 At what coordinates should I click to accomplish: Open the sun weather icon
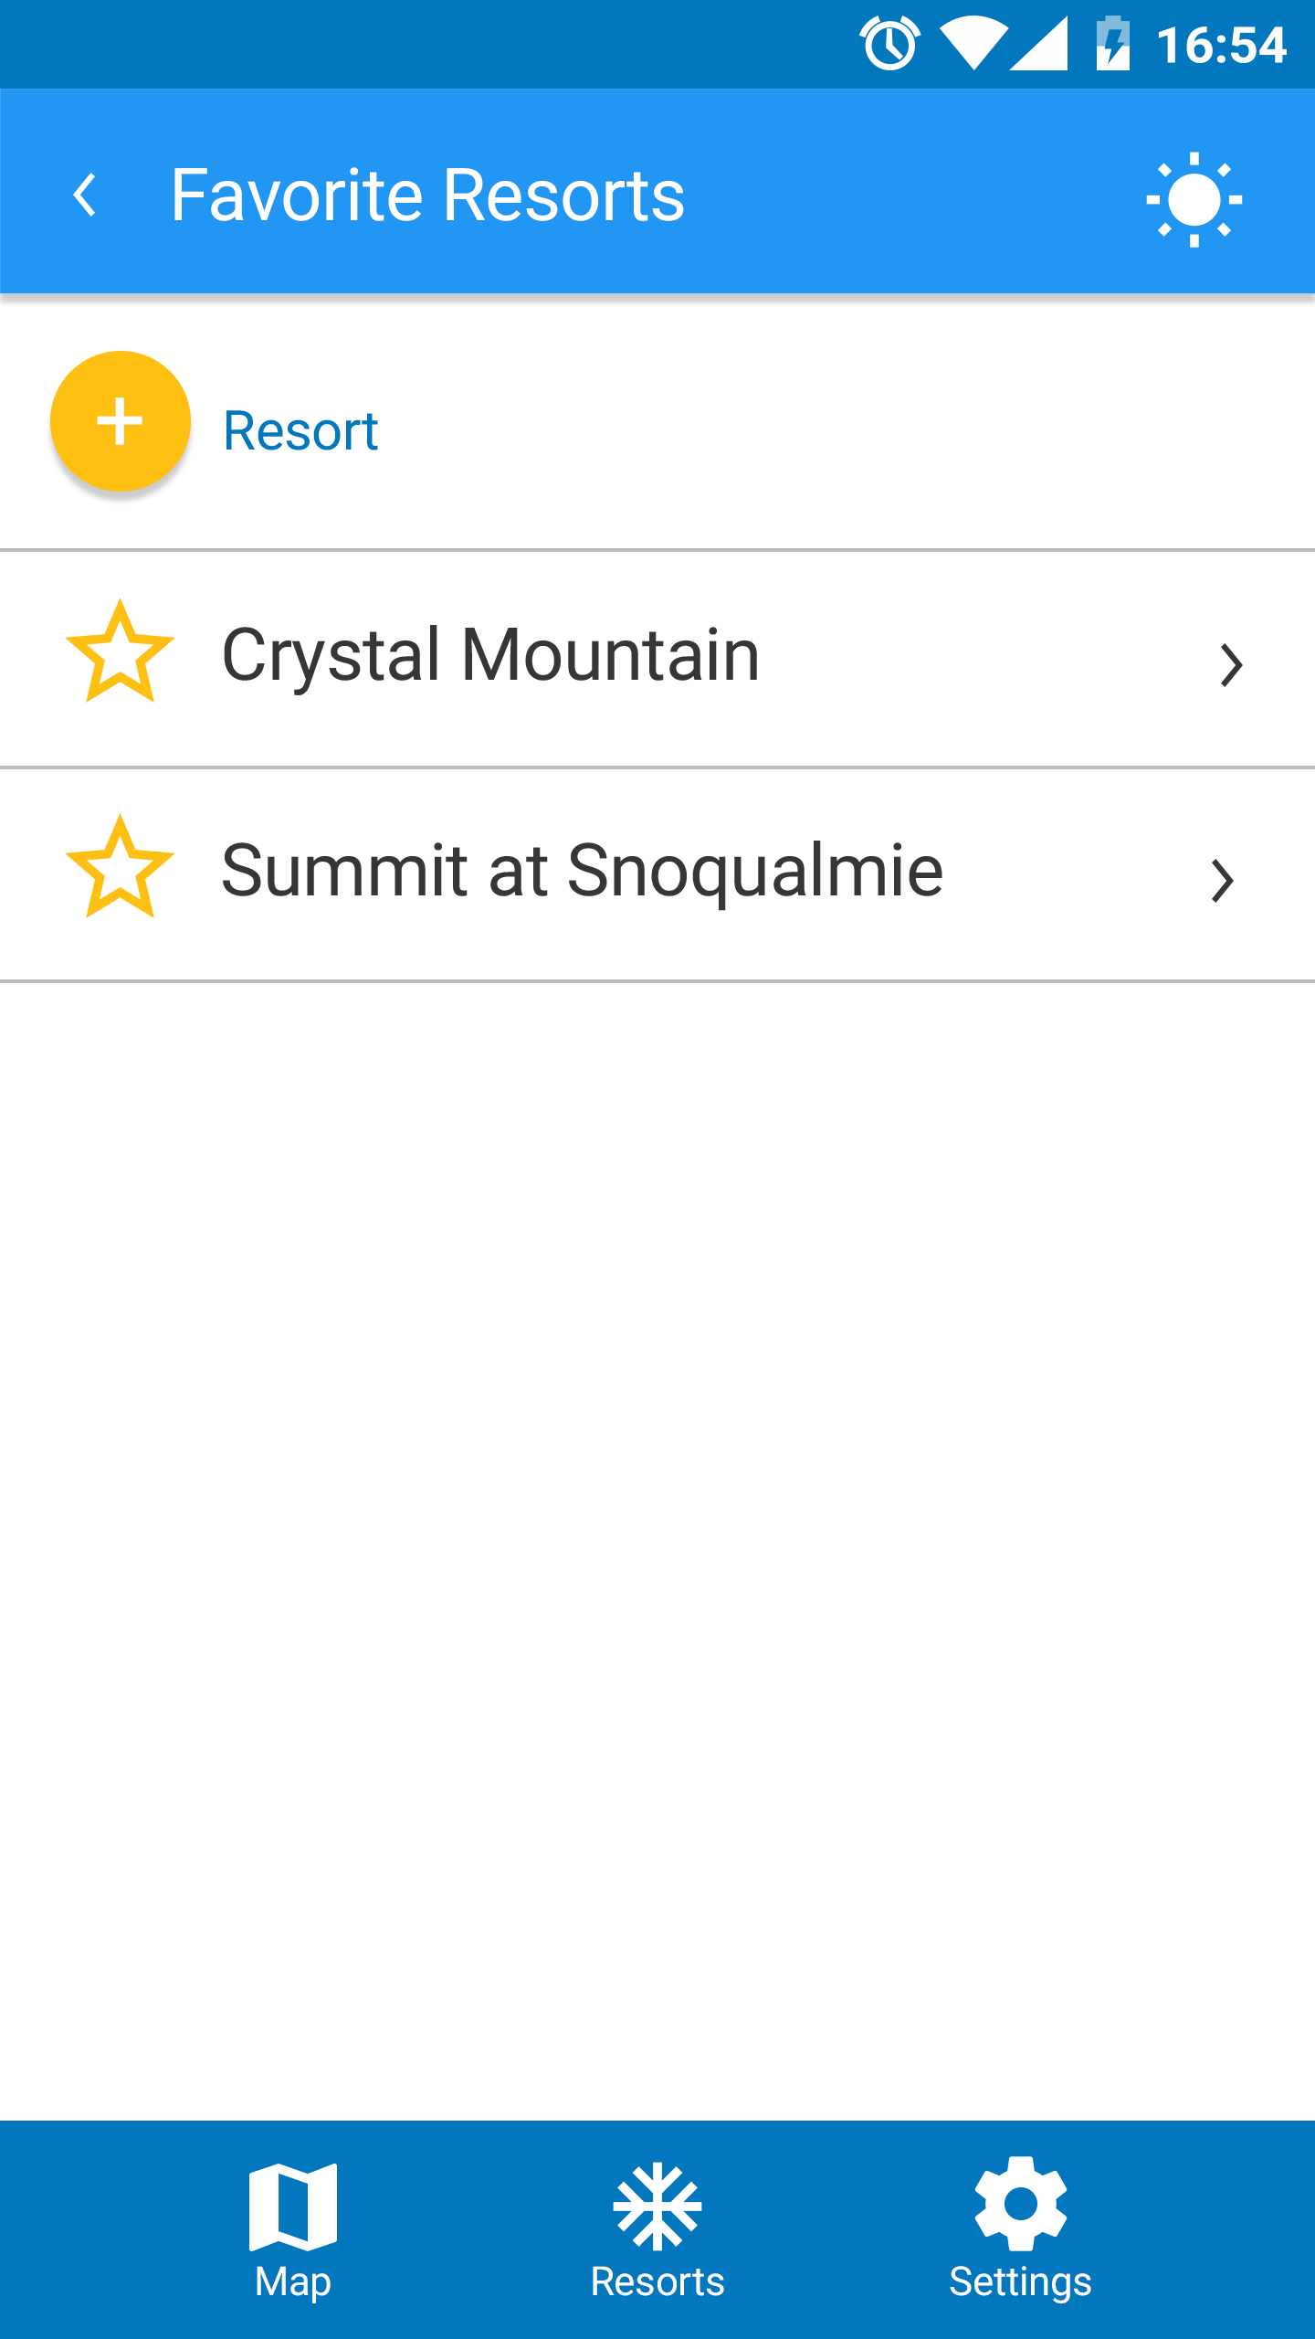[1194, 199]
